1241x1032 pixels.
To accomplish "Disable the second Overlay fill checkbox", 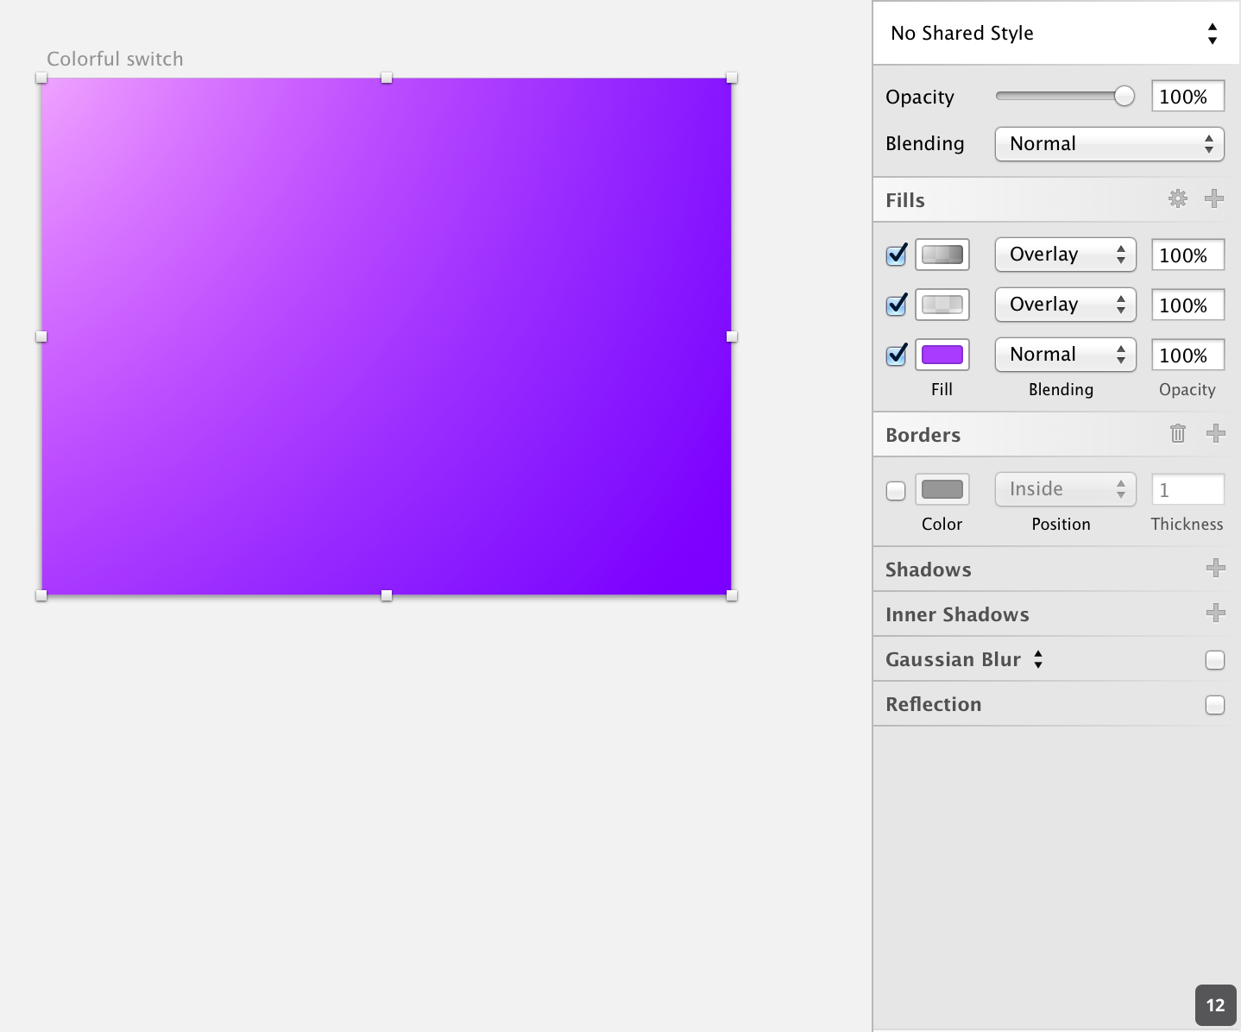I will click(x=897, y=305).
